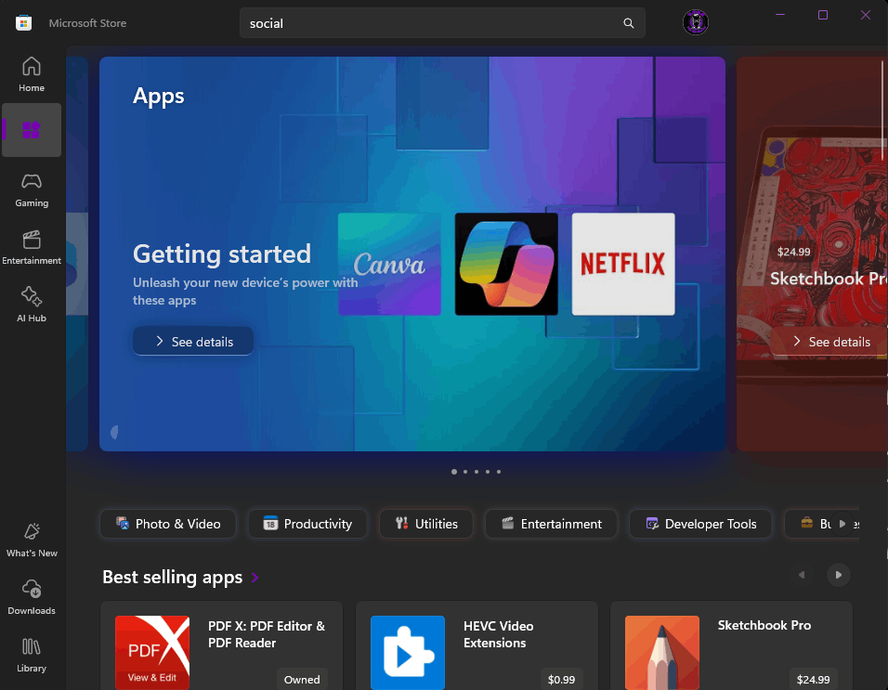Select second carousel page dot
Viewport: 888px width, 690px height.
465,472
